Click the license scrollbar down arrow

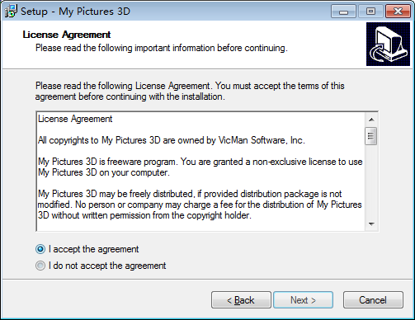[x=371, y=224]
